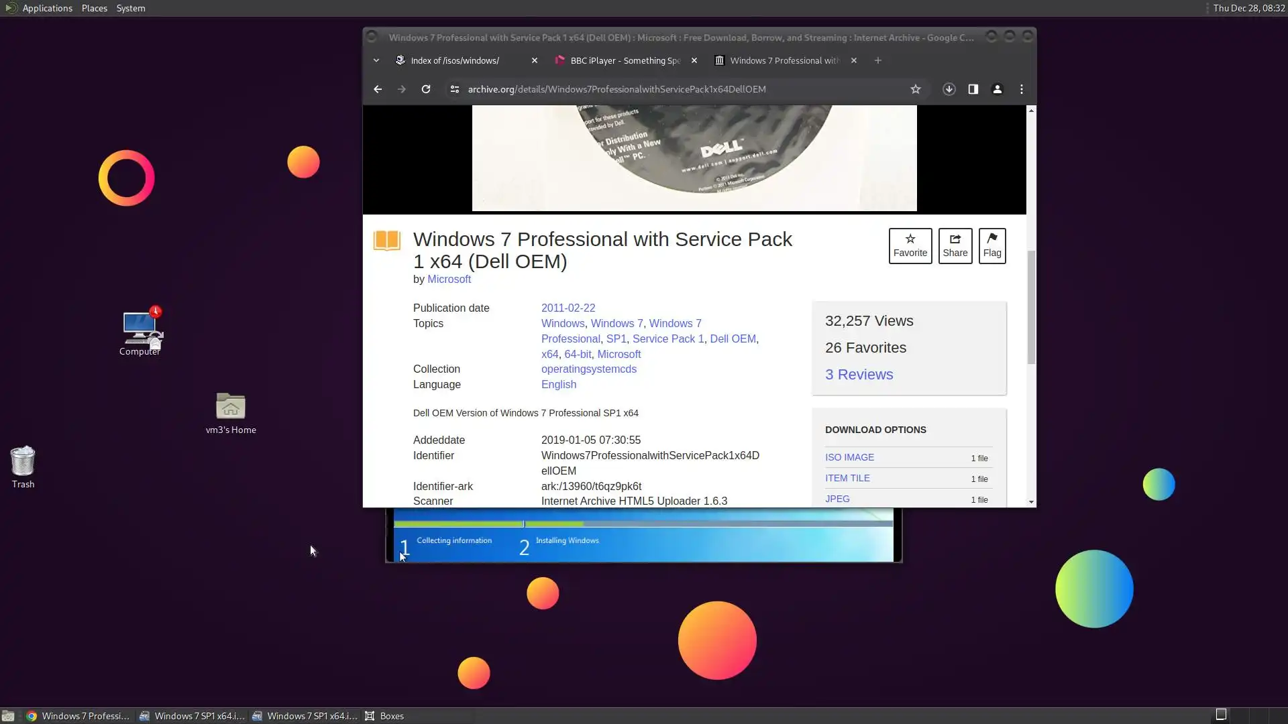The height and width of the screenshot is (724, 1288).
Task: View site information icon in address bar
Action: [454, 89]
